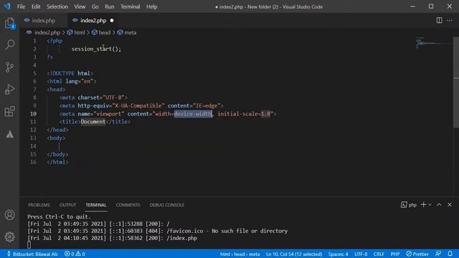
Task: Click the DOCTYPE html line
Action: (x=70, y=73)
